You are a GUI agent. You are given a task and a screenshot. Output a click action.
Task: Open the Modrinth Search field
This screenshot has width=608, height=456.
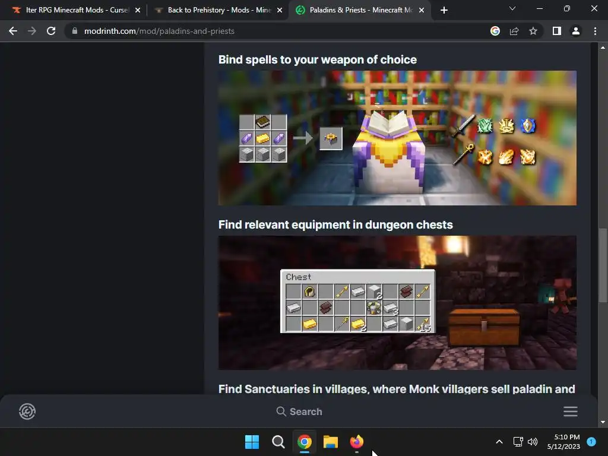click(x=299, y=411)
